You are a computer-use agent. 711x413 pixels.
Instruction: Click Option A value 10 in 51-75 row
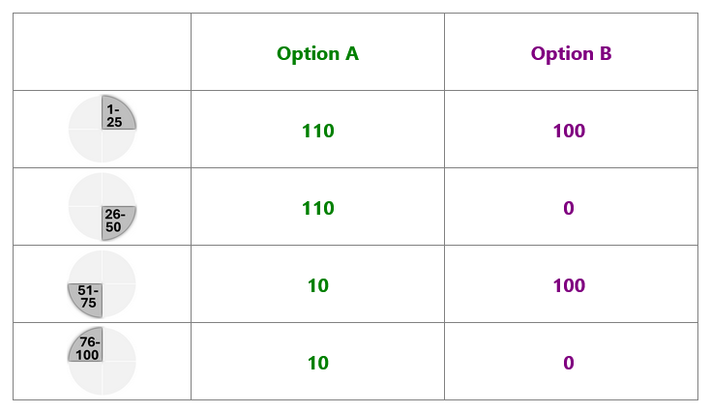(318, 285)
